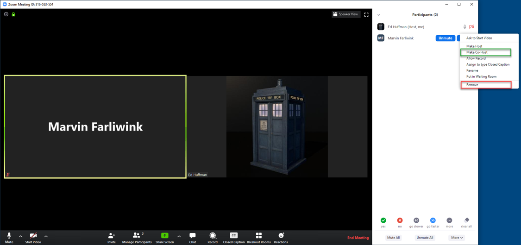Click the Participants (2) panel title
Image resolution: width=521 pixels, height=245 pixels.
[425, 15]
